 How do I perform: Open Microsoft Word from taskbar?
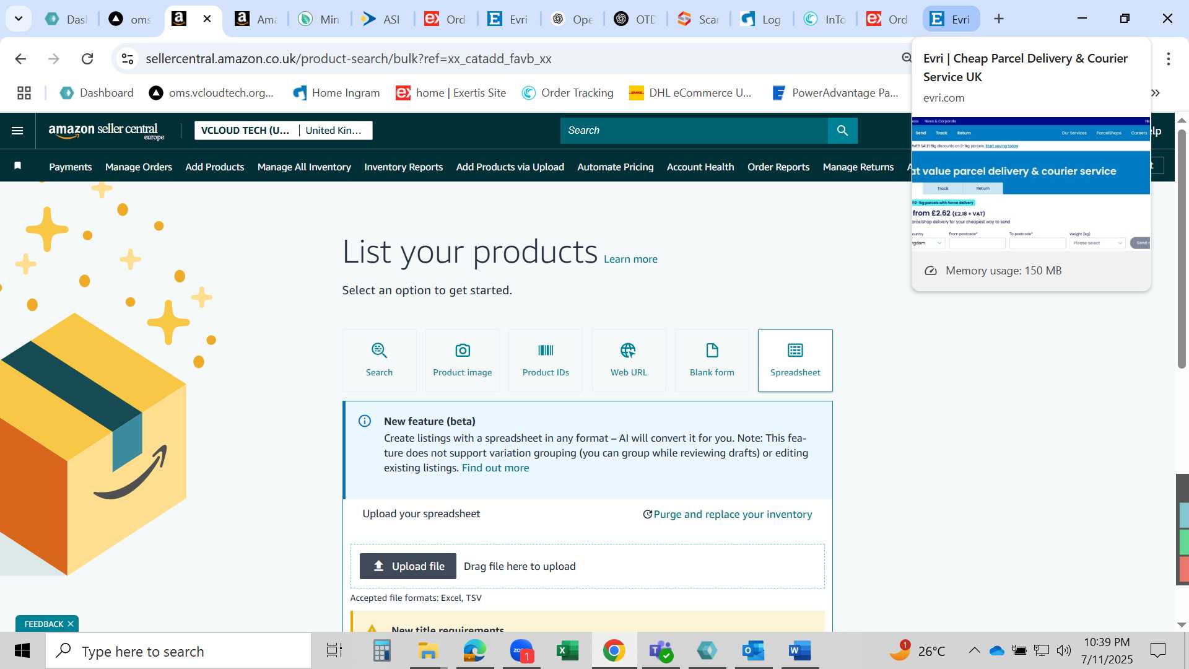coord(799,650)
